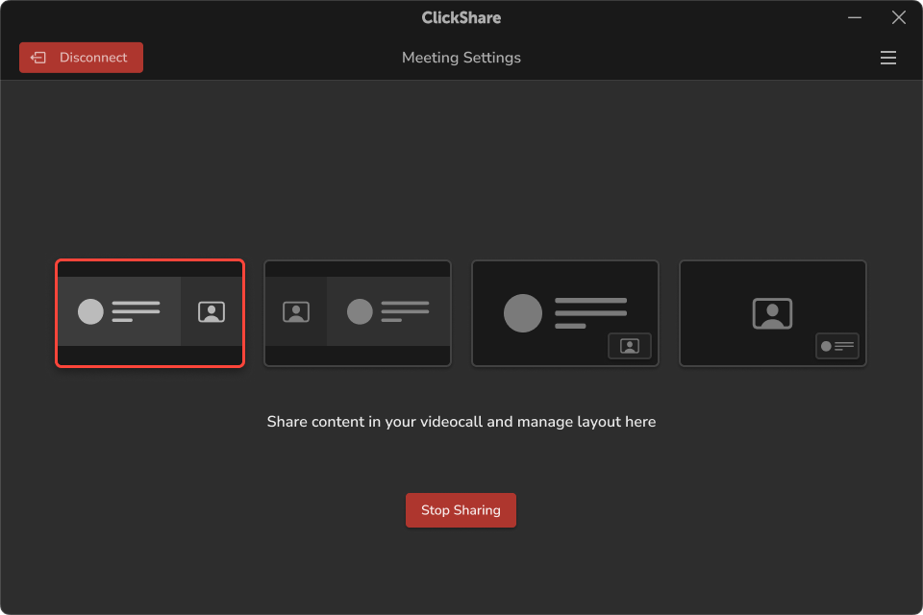
Task: Select the camera-left, content-right side-by-side layout
Action: pos(358,313)
